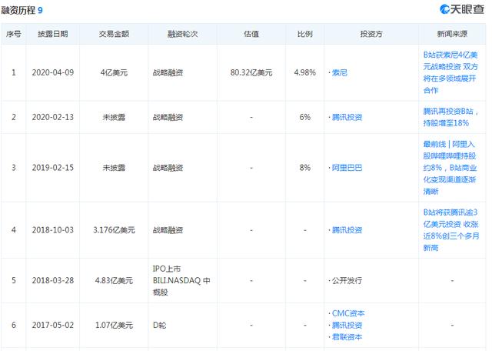Click the 新闻来源 column header
The image size is (492, 351).
click(452, 34)
